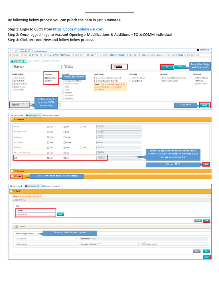219x292 pixels.
Task: Expand the Tariff section in second panel
Action: pos(111,176)
